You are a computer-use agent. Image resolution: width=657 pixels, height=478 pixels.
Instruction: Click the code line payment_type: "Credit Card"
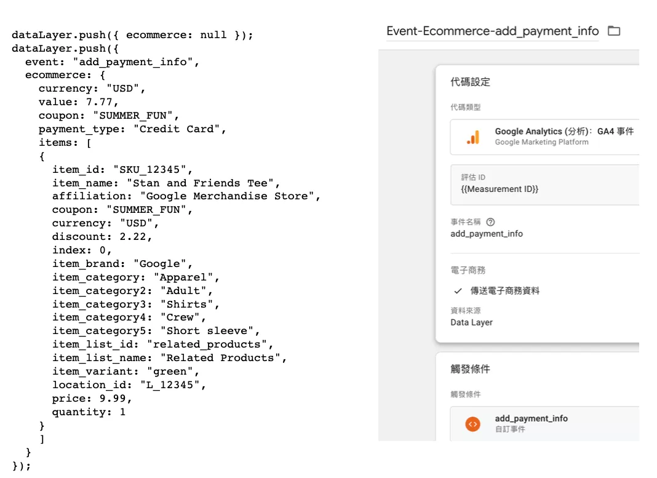point(132,129)
